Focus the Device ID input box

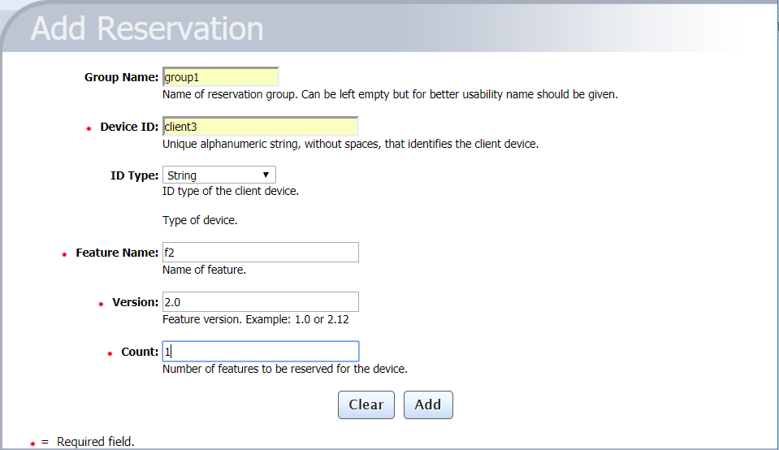tap(260, 127)
